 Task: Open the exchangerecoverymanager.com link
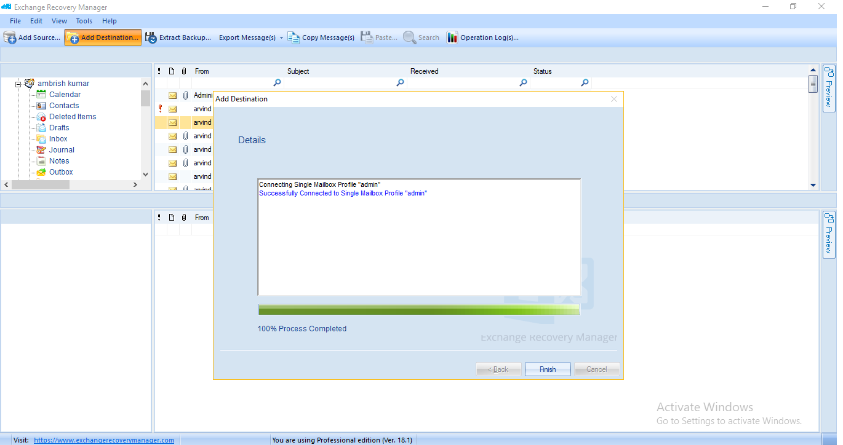click(x=104, y=440)
